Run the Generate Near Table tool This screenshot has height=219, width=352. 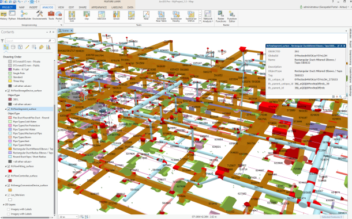tap(161, 16)
